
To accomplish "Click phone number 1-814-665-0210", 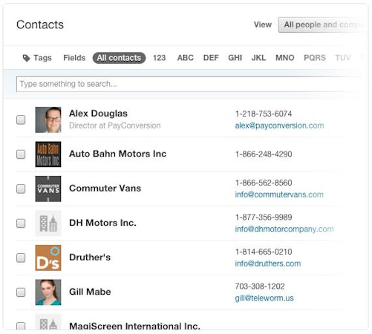I will click(x=264, y=252).
